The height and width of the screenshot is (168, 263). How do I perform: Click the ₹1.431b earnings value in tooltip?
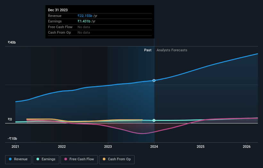[x=84, y=21]
